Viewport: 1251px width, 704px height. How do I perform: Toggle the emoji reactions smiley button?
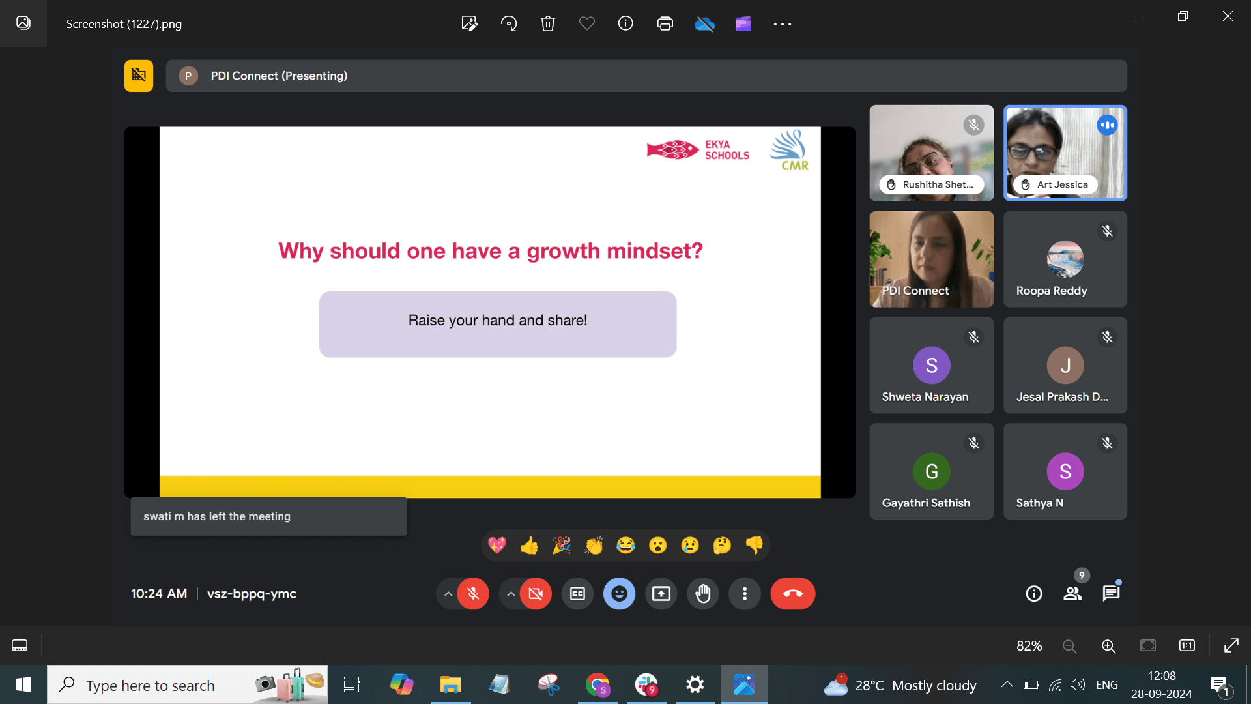[620, 594]
